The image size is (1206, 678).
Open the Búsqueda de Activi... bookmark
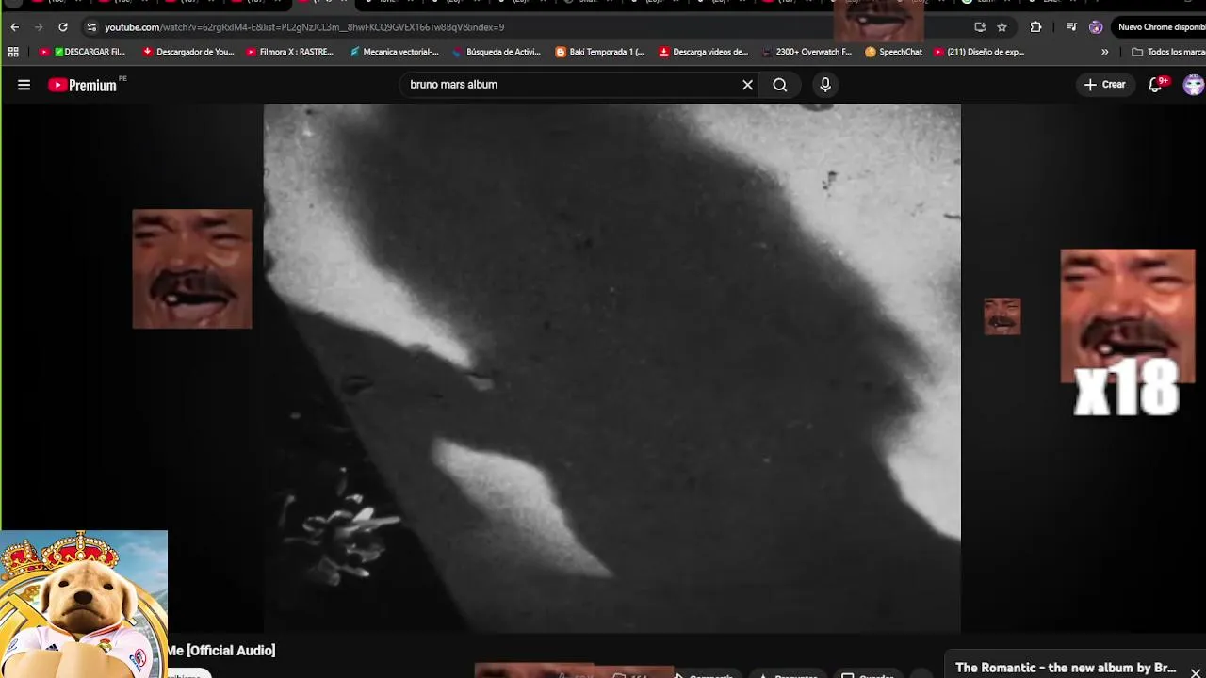click(496, 52)
